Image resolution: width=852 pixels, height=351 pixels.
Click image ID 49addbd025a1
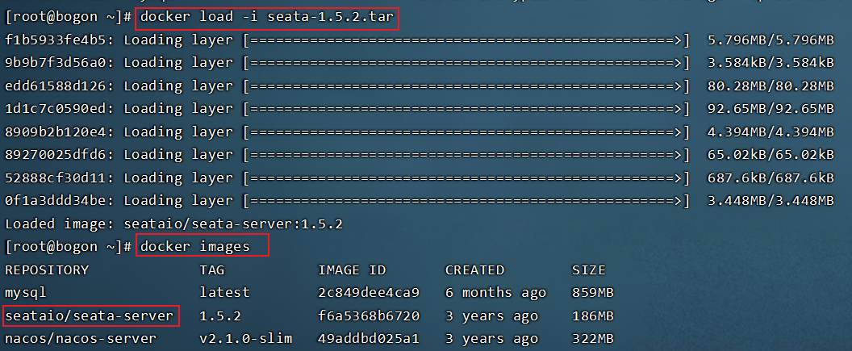tap(369, 339)
